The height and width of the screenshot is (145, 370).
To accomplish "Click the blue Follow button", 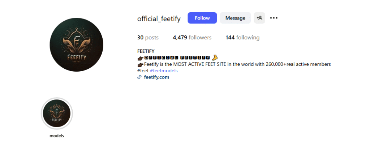I will [202, 18].
